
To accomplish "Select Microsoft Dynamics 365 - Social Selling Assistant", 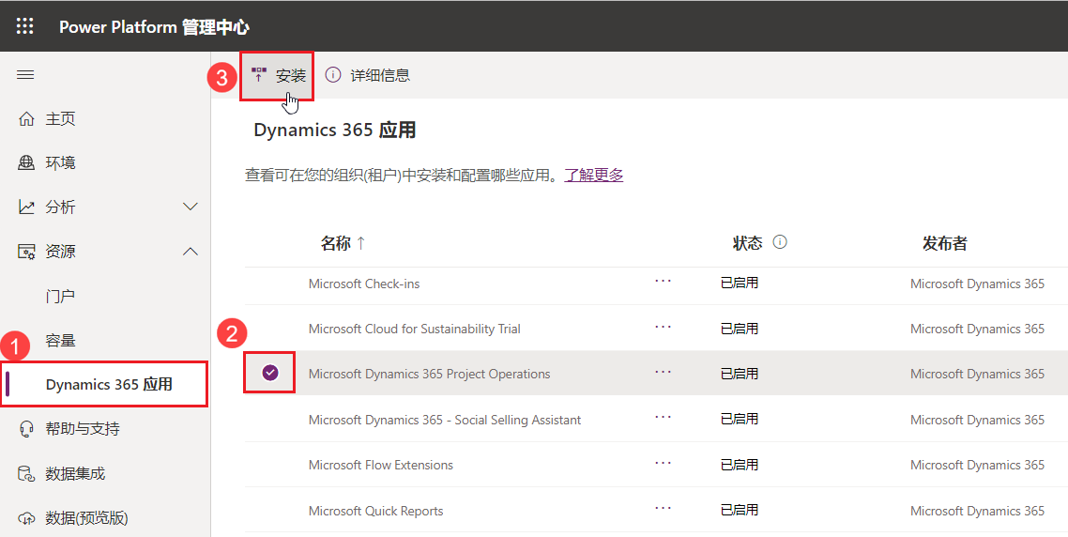I will (x=445, y=420).
